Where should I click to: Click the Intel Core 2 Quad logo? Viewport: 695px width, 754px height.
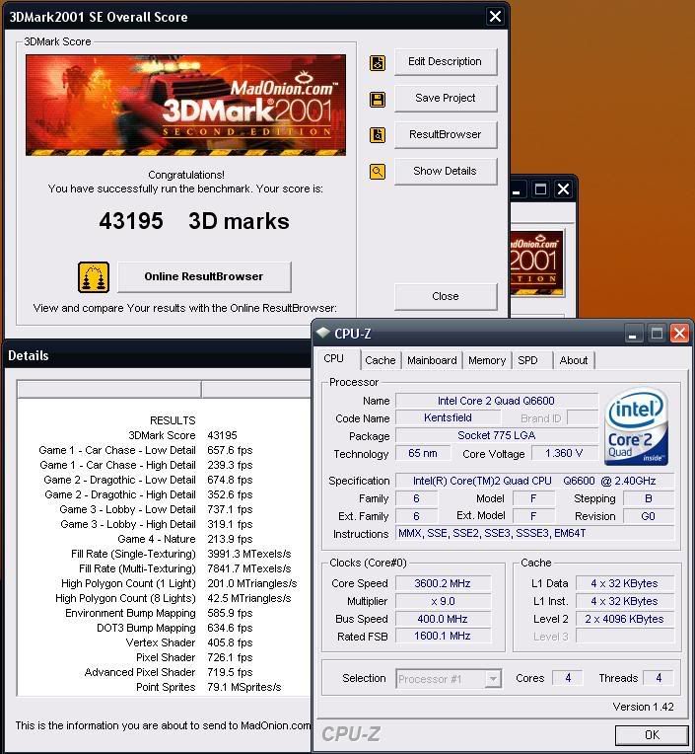point(637,427)
